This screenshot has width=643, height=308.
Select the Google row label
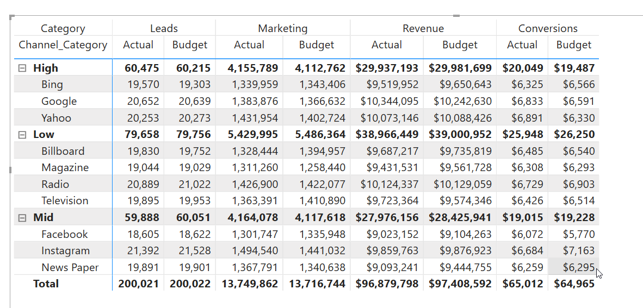59,101
